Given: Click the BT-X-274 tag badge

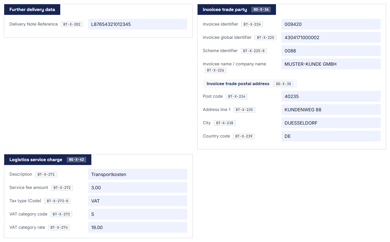Looking at the screenshot, I should [59, 227].
